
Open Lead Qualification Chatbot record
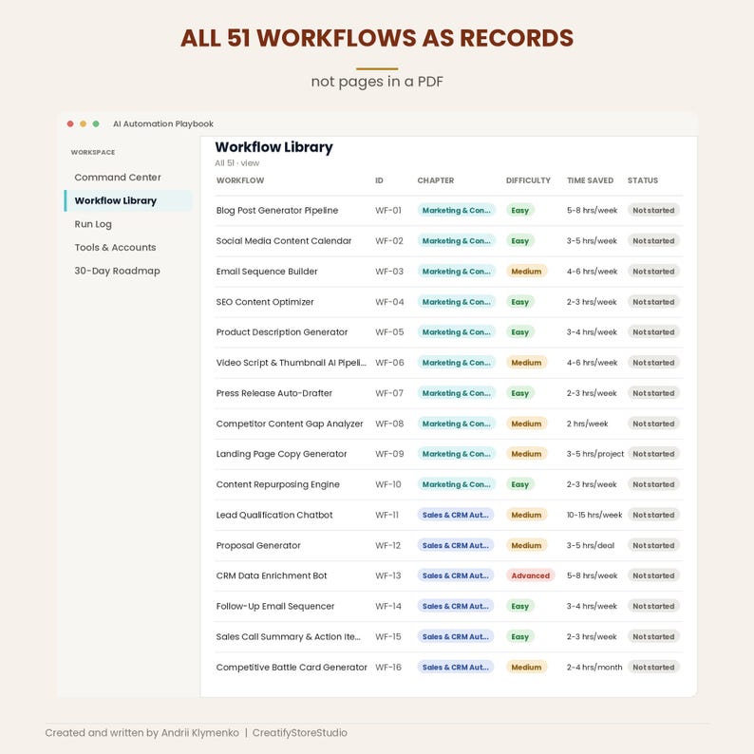pos(274,515)
